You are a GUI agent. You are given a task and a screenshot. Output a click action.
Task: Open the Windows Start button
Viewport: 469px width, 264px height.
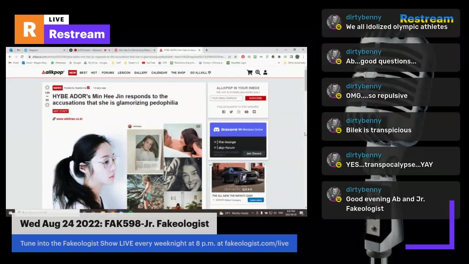[10, 213]
